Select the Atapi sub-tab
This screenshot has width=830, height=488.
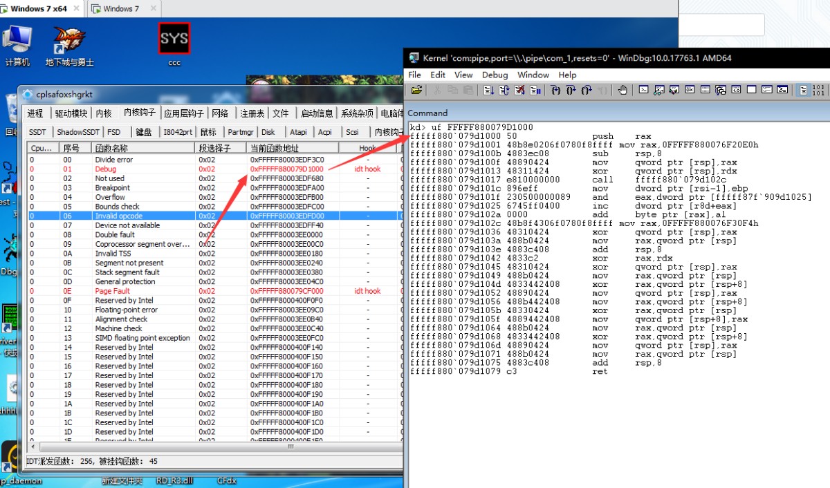[x=298, y=132]
